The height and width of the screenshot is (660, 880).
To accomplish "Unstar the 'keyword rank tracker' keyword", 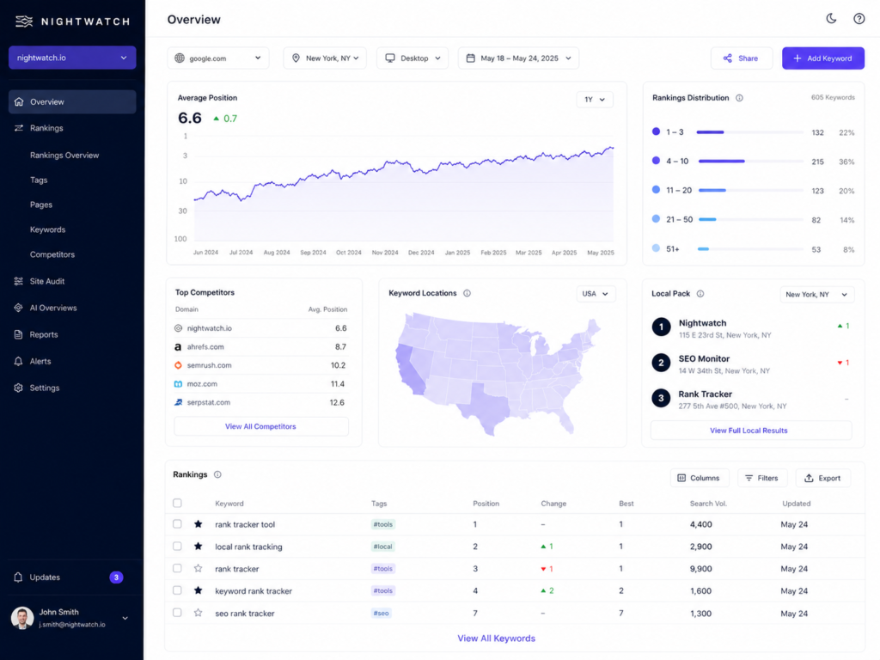I will 199,590.
